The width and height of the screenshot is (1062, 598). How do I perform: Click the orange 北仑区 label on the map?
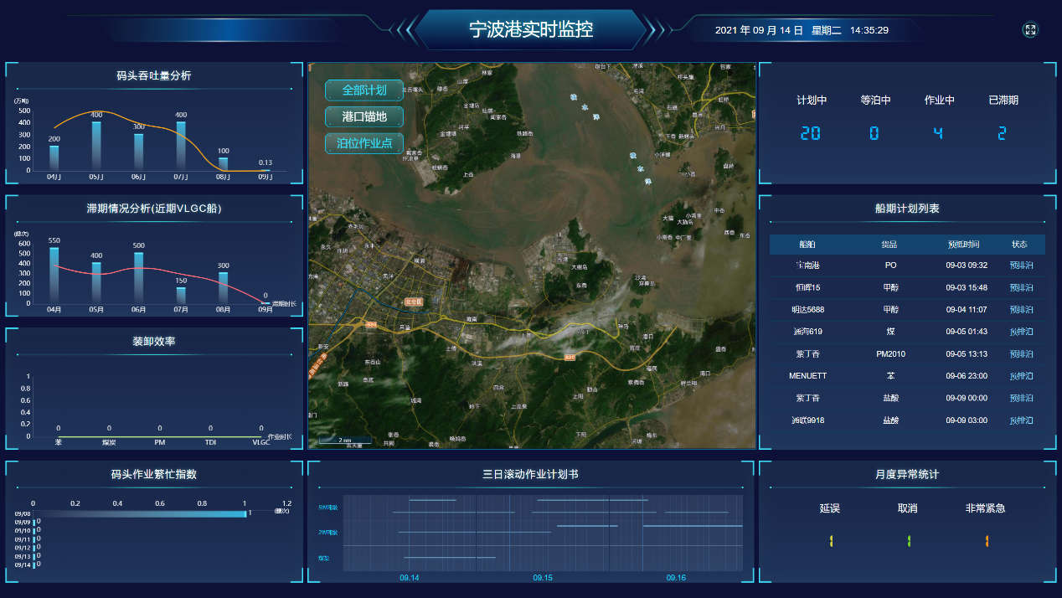coord(414,301)
